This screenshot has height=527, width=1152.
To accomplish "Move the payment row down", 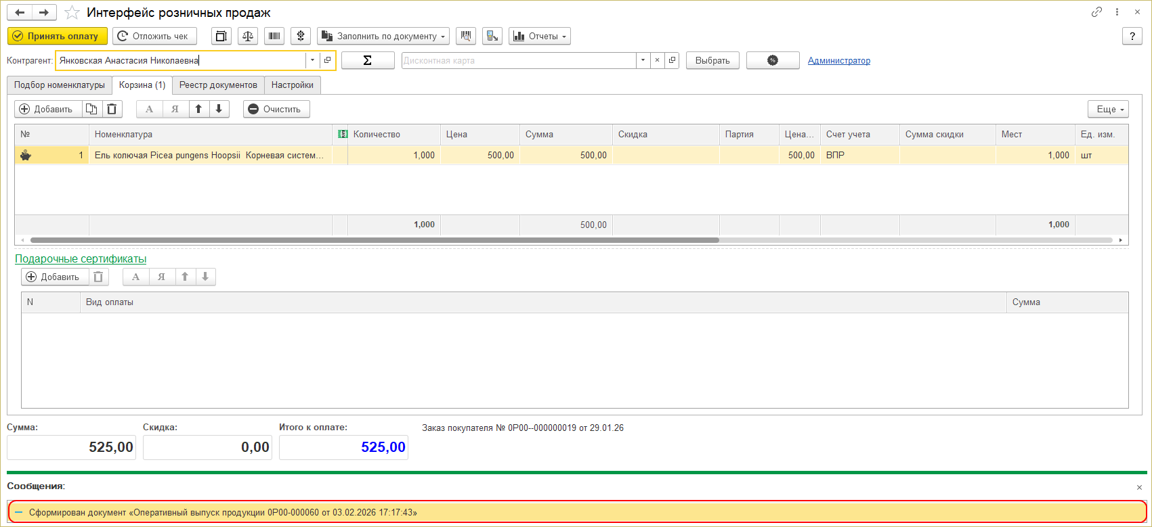I will [205, 277].
